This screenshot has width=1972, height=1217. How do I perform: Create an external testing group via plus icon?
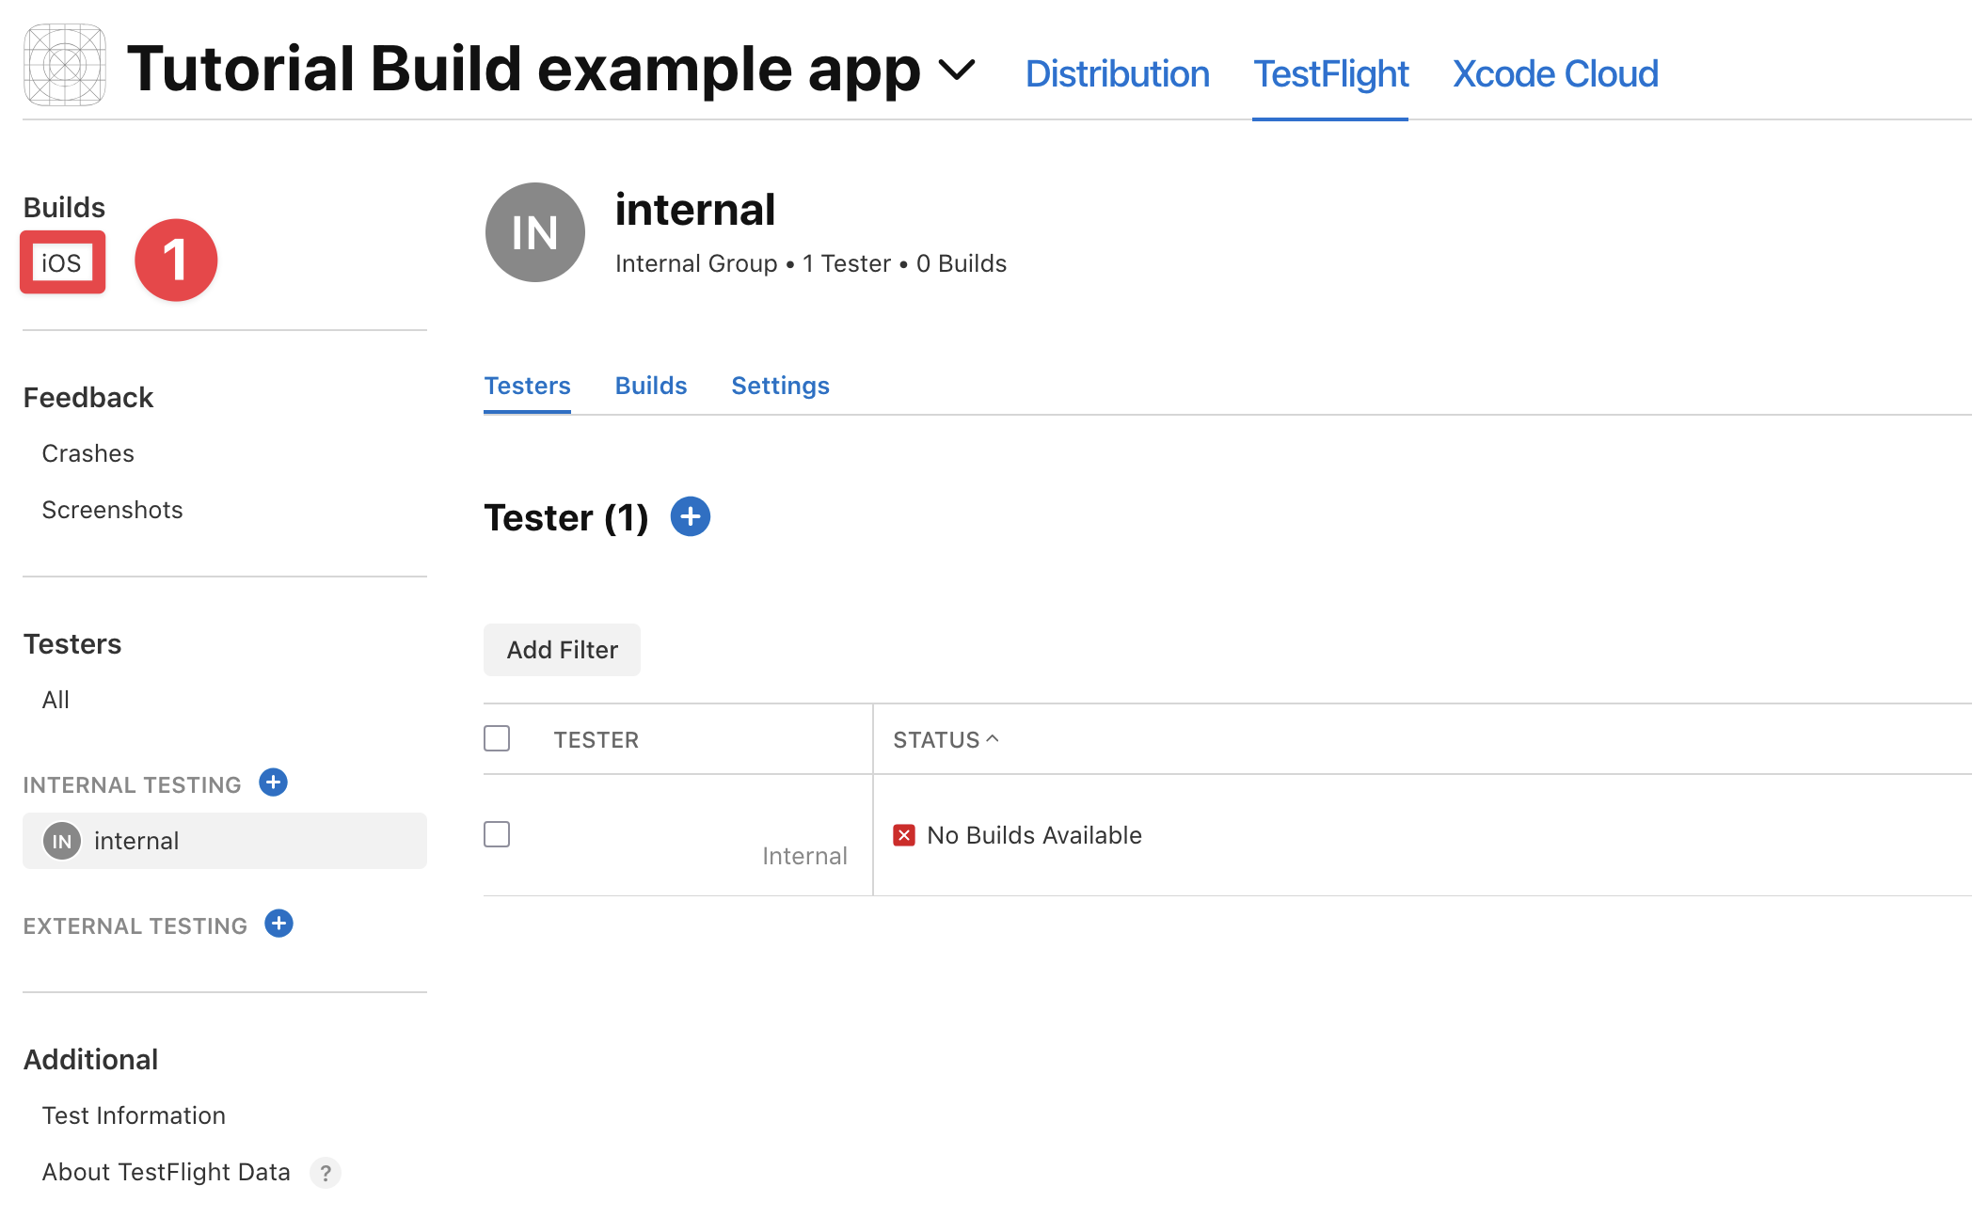(x=278, y=924)
